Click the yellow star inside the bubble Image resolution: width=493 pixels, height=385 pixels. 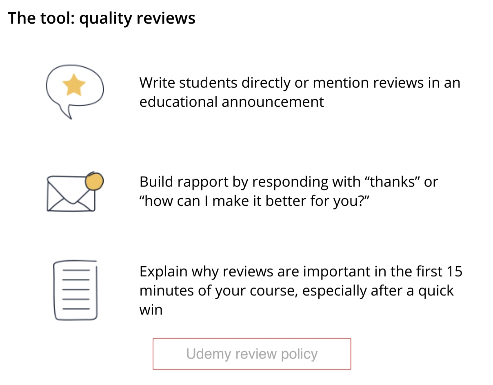point(74,85)
